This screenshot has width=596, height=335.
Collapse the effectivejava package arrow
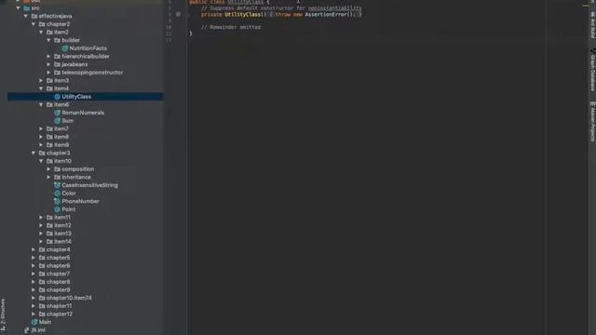coord(25,16)
